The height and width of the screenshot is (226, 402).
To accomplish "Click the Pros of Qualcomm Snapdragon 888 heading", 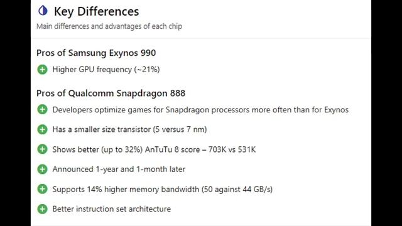I will coord(111,94).
